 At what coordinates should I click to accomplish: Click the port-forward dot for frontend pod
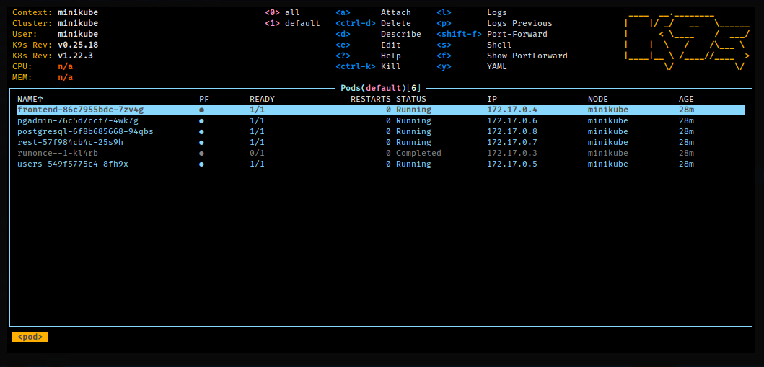[201, 110]
